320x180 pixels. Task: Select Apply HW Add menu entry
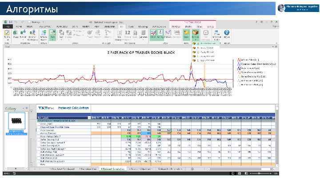[x=205, y=56]
